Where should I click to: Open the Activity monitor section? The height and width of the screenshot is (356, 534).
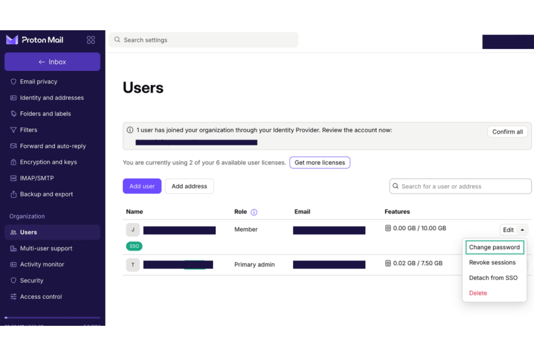(x=42, y=264)
